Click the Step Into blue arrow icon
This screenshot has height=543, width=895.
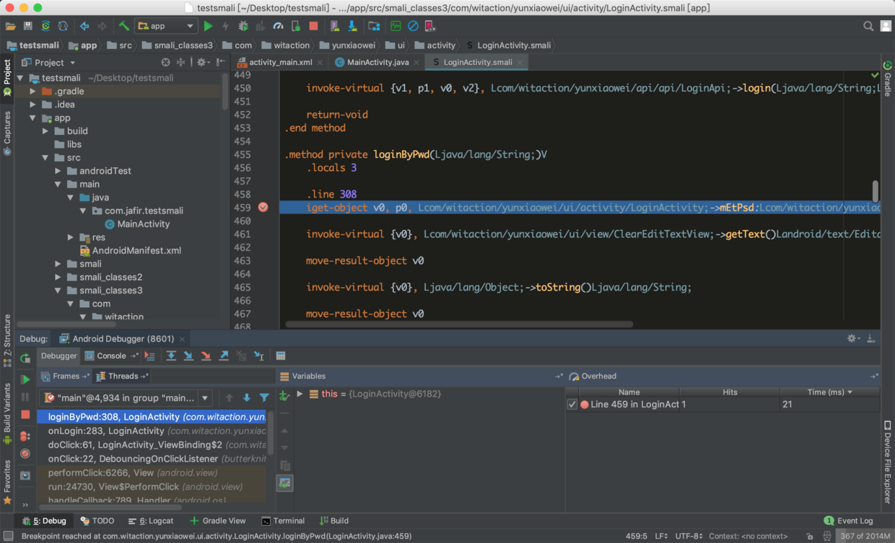pyautogui.click(x=188, y=356)
